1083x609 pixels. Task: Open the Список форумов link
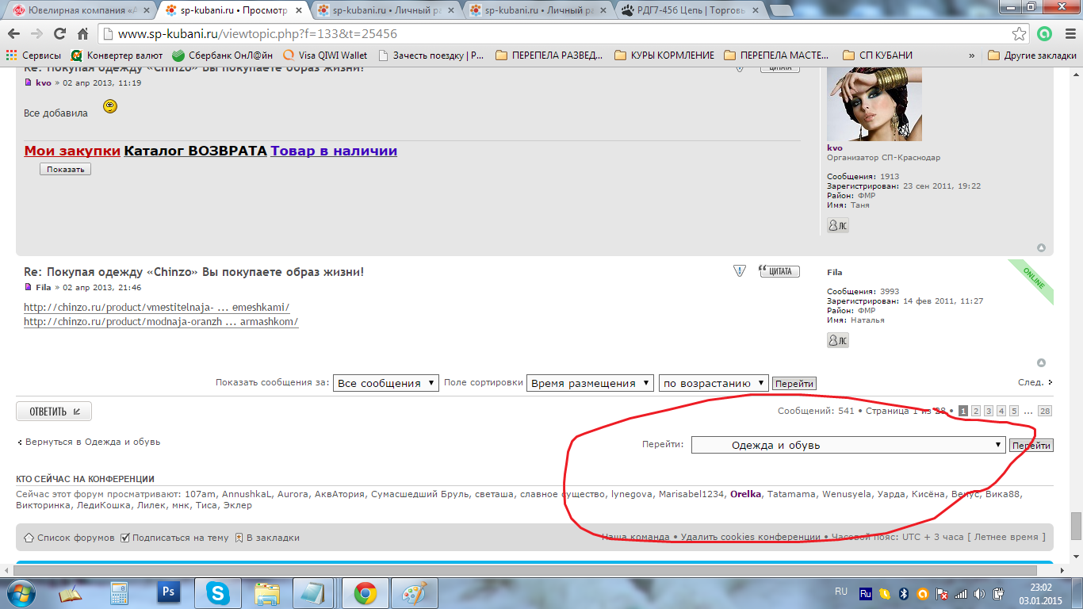pyautogui.click(x=70, y=538)
